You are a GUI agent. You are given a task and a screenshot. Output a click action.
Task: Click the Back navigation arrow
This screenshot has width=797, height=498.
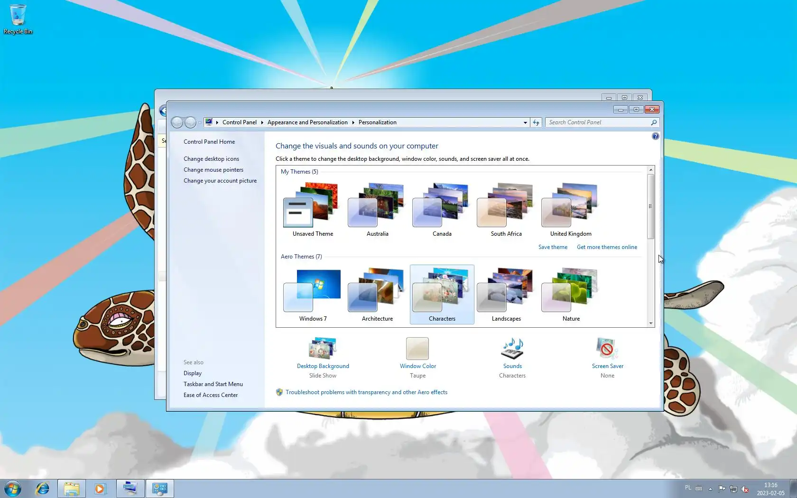pyautogui.click(x=177, y=122)
